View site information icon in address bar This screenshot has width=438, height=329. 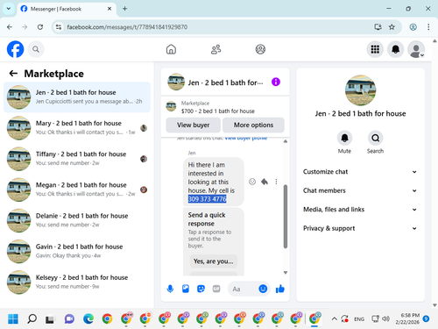point(59,27)
